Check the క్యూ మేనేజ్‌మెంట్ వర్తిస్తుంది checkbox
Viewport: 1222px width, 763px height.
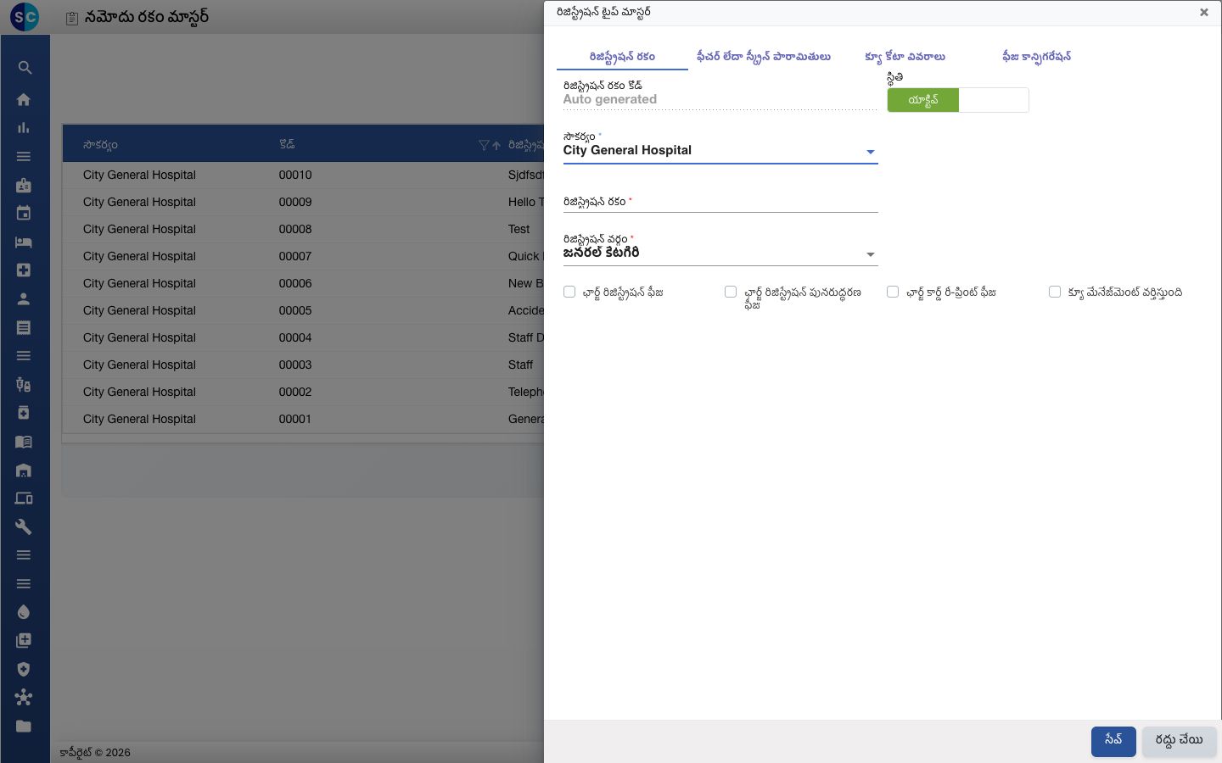coord(1055,292)
